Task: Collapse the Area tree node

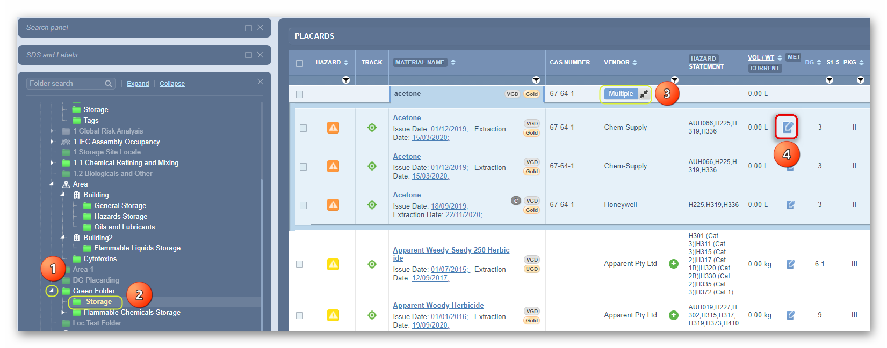Action: (x=52, y=184)
